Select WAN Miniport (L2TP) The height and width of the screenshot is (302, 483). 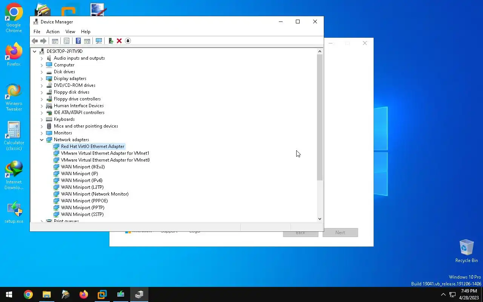pos(82,187)
